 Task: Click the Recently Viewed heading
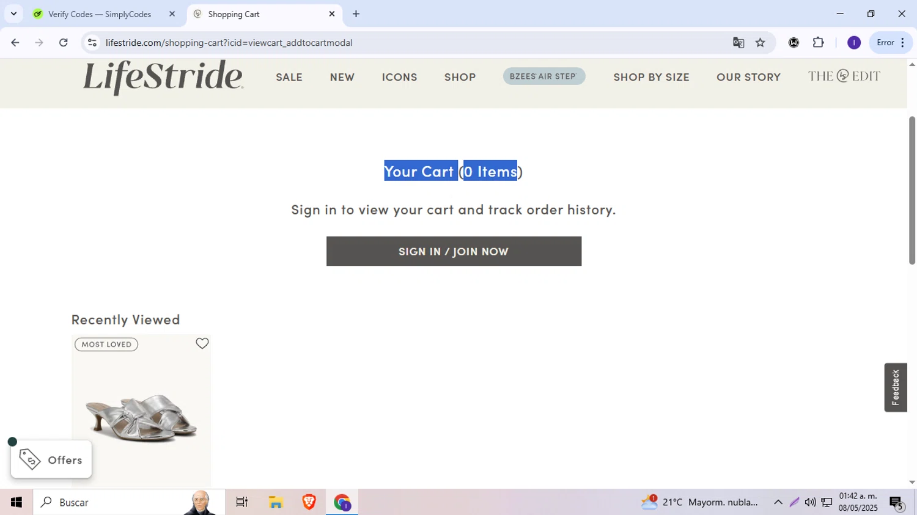click(x=126, y=319)
